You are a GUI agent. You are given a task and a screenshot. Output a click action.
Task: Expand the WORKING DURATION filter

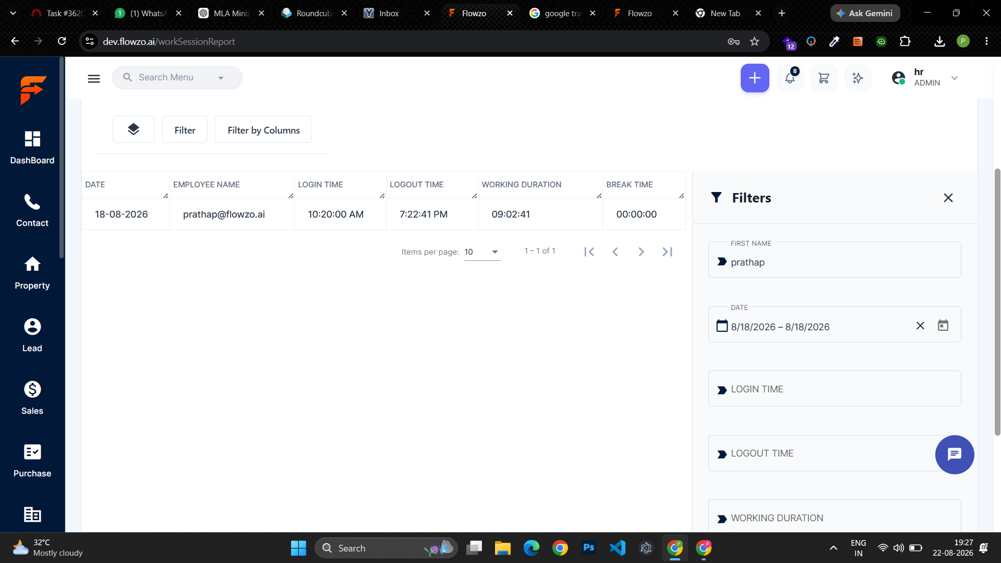point(834,517)
